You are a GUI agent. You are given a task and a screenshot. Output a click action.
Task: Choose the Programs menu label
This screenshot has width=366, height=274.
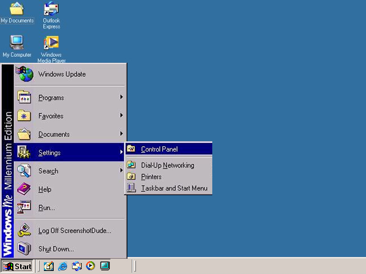tap(51, 97)
